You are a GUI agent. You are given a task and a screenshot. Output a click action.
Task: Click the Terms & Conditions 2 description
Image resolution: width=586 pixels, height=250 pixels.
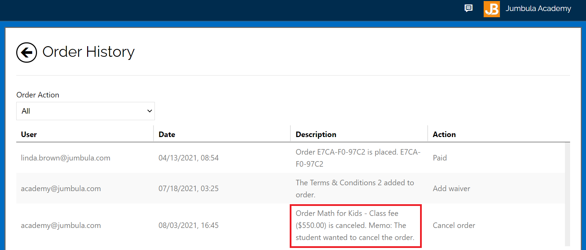pos(354,188)
